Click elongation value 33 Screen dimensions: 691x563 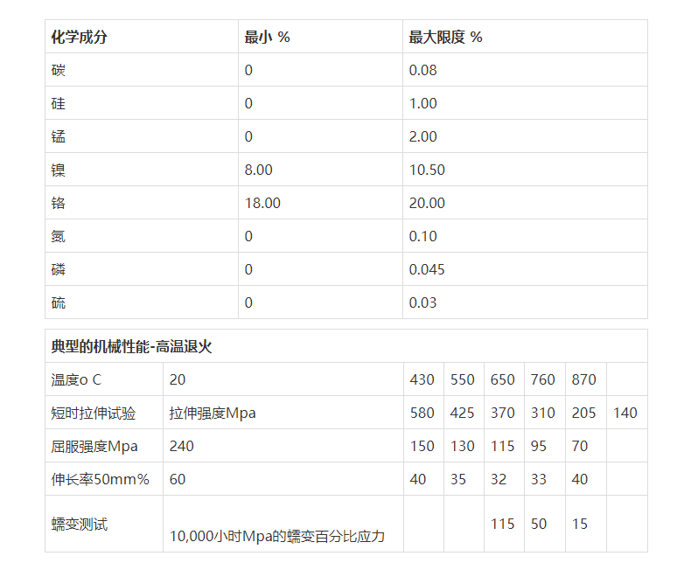(539, 479)
